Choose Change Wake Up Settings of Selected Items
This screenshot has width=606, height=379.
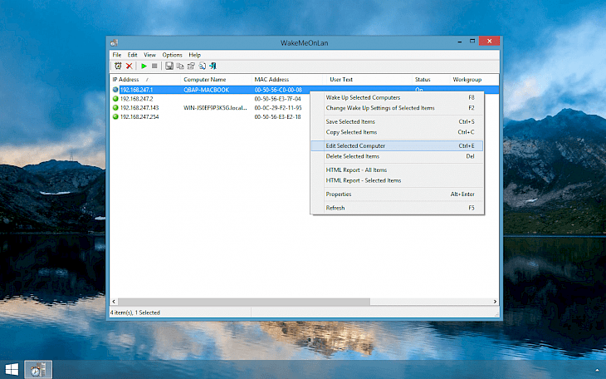click(x=398, y=108)
